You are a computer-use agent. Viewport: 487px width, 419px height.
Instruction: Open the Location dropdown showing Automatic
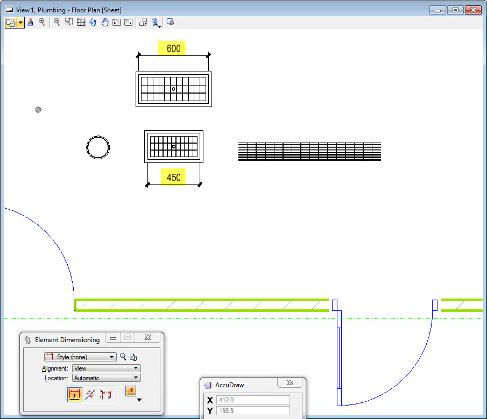[105, 378]
